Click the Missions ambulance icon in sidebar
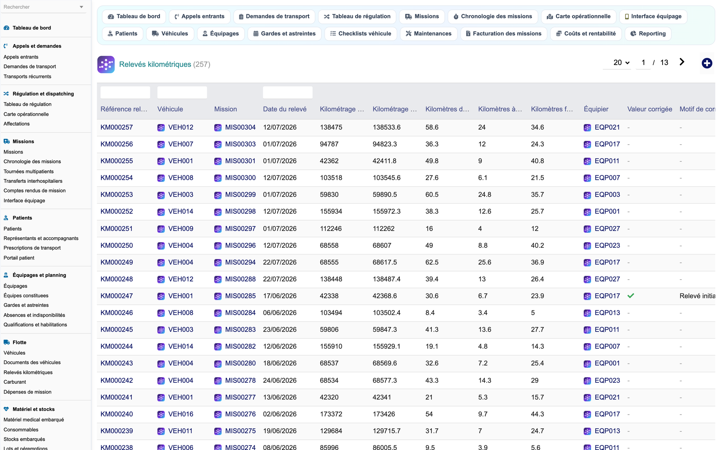This screenshot has width=728, height=450. 6,141
